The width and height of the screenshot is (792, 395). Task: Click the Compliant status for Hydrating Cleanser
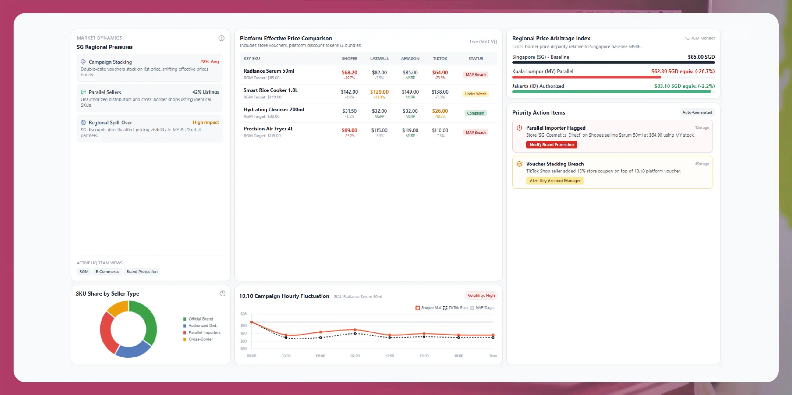click(476, 113)
